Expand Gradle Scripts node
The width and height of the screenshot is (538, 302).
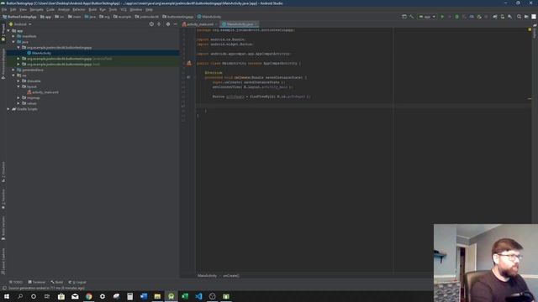(x=8, y=109)
